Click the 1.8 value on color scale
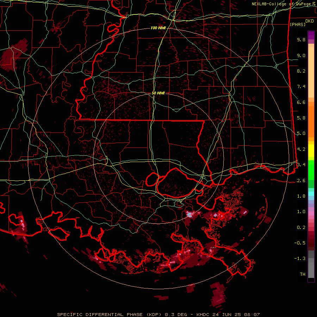Image resolution: width=317 pixels, height=317 pixels. 301,196
